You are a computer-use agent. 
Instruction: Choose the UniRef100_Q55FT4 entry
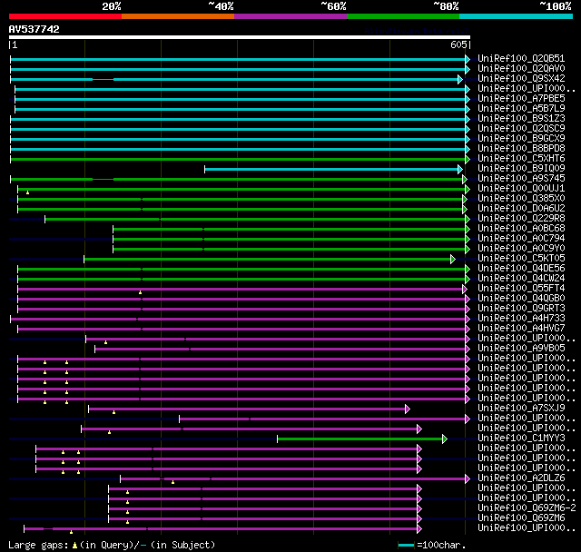(x=521, y=289)
